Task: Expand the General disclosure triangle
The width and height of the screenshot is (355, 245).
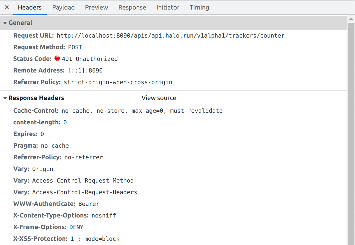Action: click(4, 22)
